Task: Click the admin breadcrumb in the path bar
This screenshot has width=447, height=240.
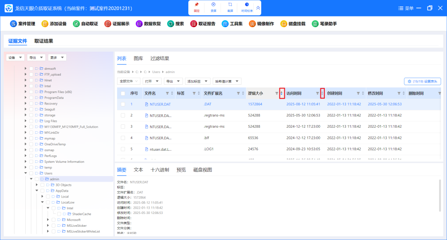Action: tap(170, 72)
